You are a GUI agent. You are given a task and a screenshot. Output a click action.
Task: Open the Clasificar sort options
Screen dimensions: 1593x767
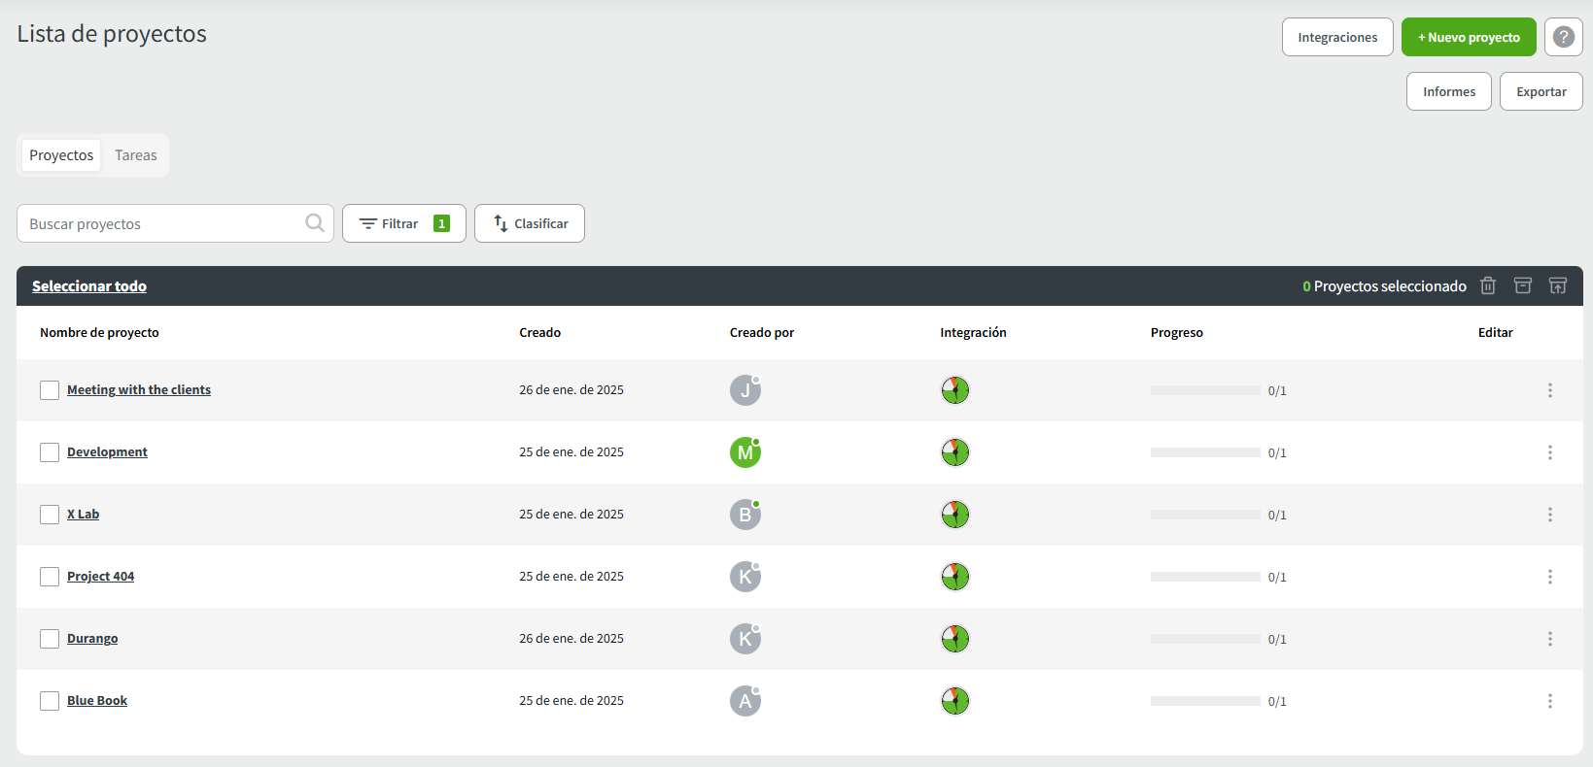click(x=529, y=223)
